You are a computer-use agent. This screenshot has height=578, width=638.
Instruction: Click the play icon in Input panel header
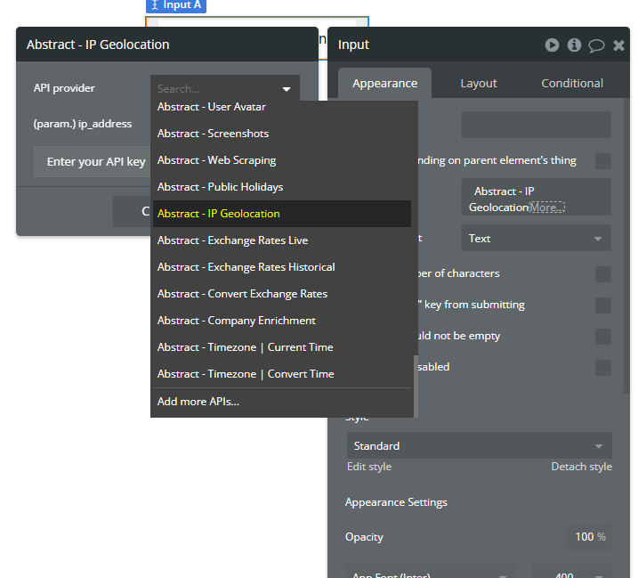coord(552,45)
